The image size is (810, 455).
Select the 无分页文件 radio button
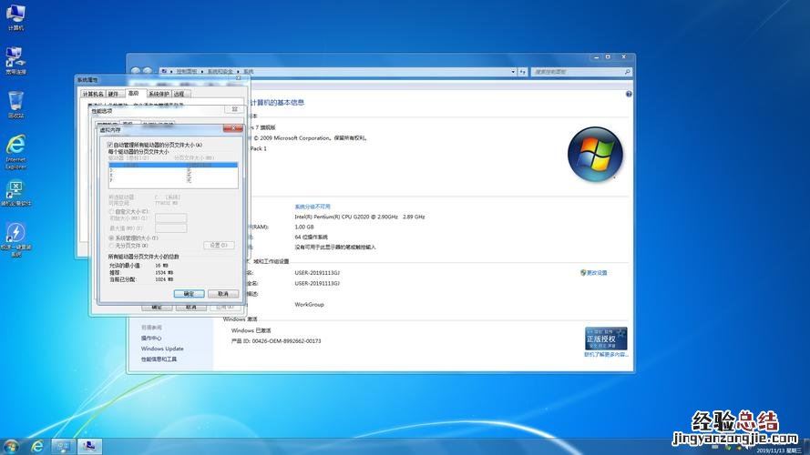pos(111,246)
